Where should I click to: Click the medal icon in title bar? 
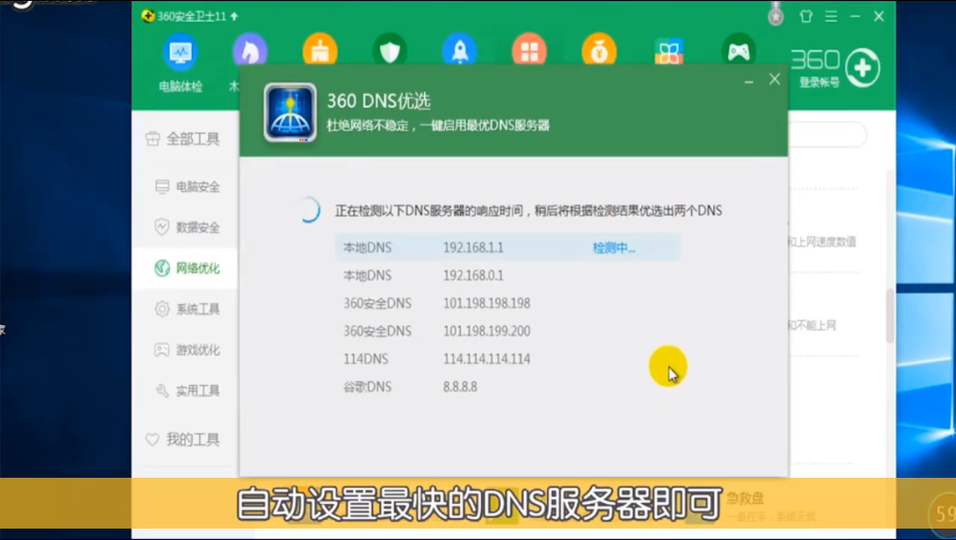coord(775,14)
